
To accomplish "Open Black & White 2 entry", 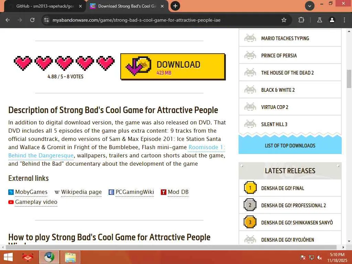I will 290,90.
